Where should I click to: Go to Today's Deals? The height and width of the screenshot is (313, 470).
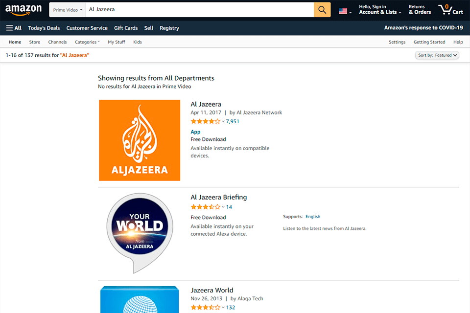pyautogui.click(x=44, y=28)
